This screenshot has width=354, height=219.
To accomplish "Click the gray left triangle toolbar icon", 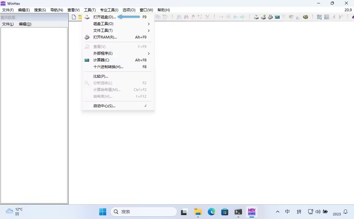I will [334, 17].
